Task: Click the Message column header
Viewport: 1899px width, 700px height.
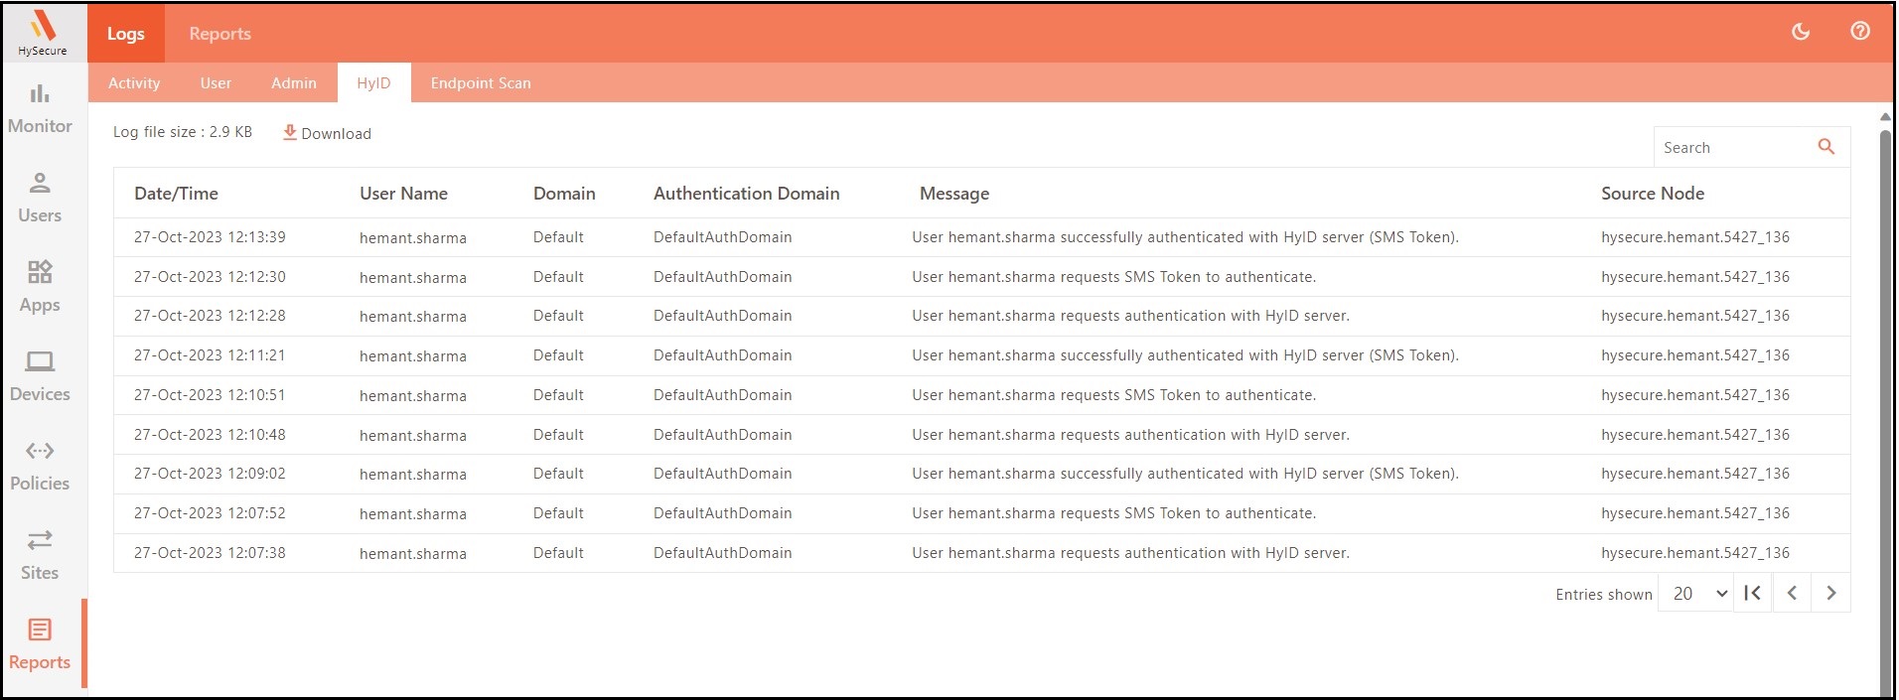Action: point(954,194)
